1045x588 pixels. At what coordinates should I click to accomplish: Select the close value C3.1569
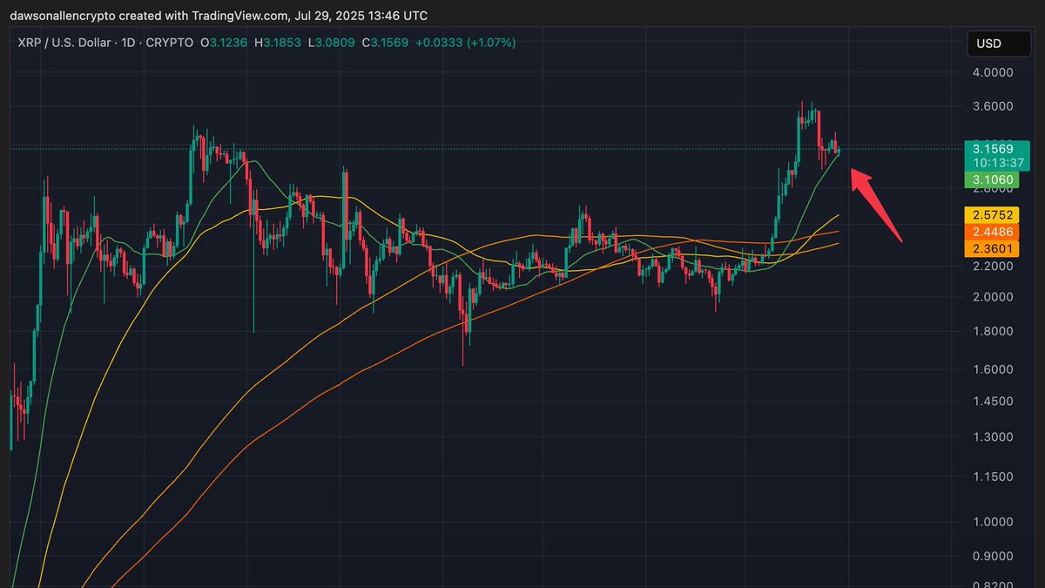(x=384, y=43)
